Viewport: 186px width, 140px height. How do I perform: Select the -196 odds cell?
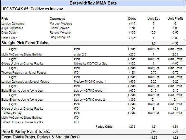132,109
